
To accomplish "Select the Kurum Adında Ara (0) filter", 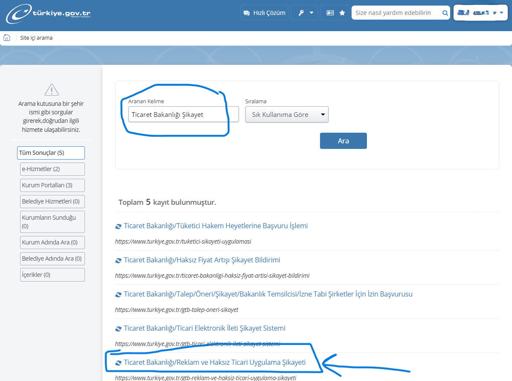I will coord(52,242).
